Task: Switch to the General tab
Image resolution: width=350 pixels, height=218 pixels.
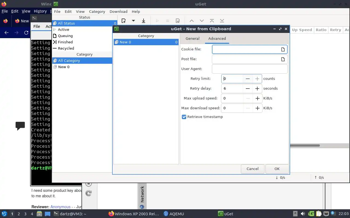Action: click(x=192, y=38)
